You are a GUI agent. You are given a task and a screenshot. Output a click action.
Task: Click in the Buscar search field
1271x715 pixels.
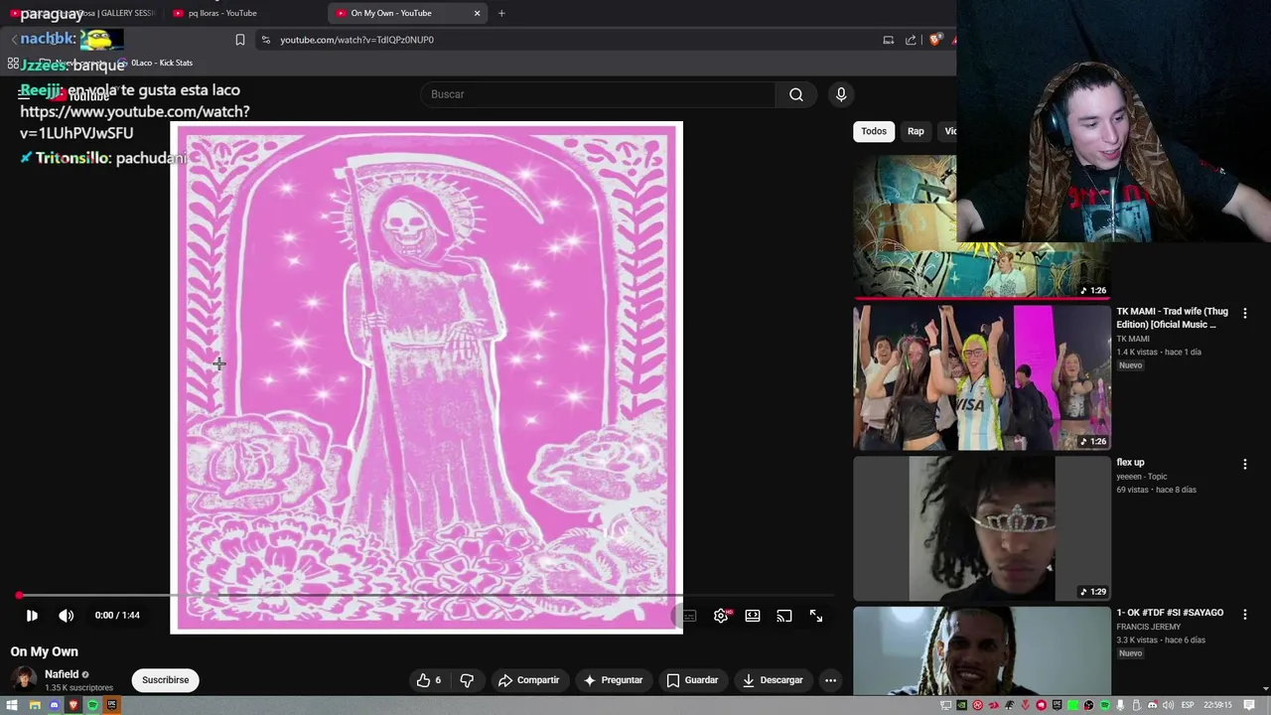pyautogui.click(x=599, y=94)
